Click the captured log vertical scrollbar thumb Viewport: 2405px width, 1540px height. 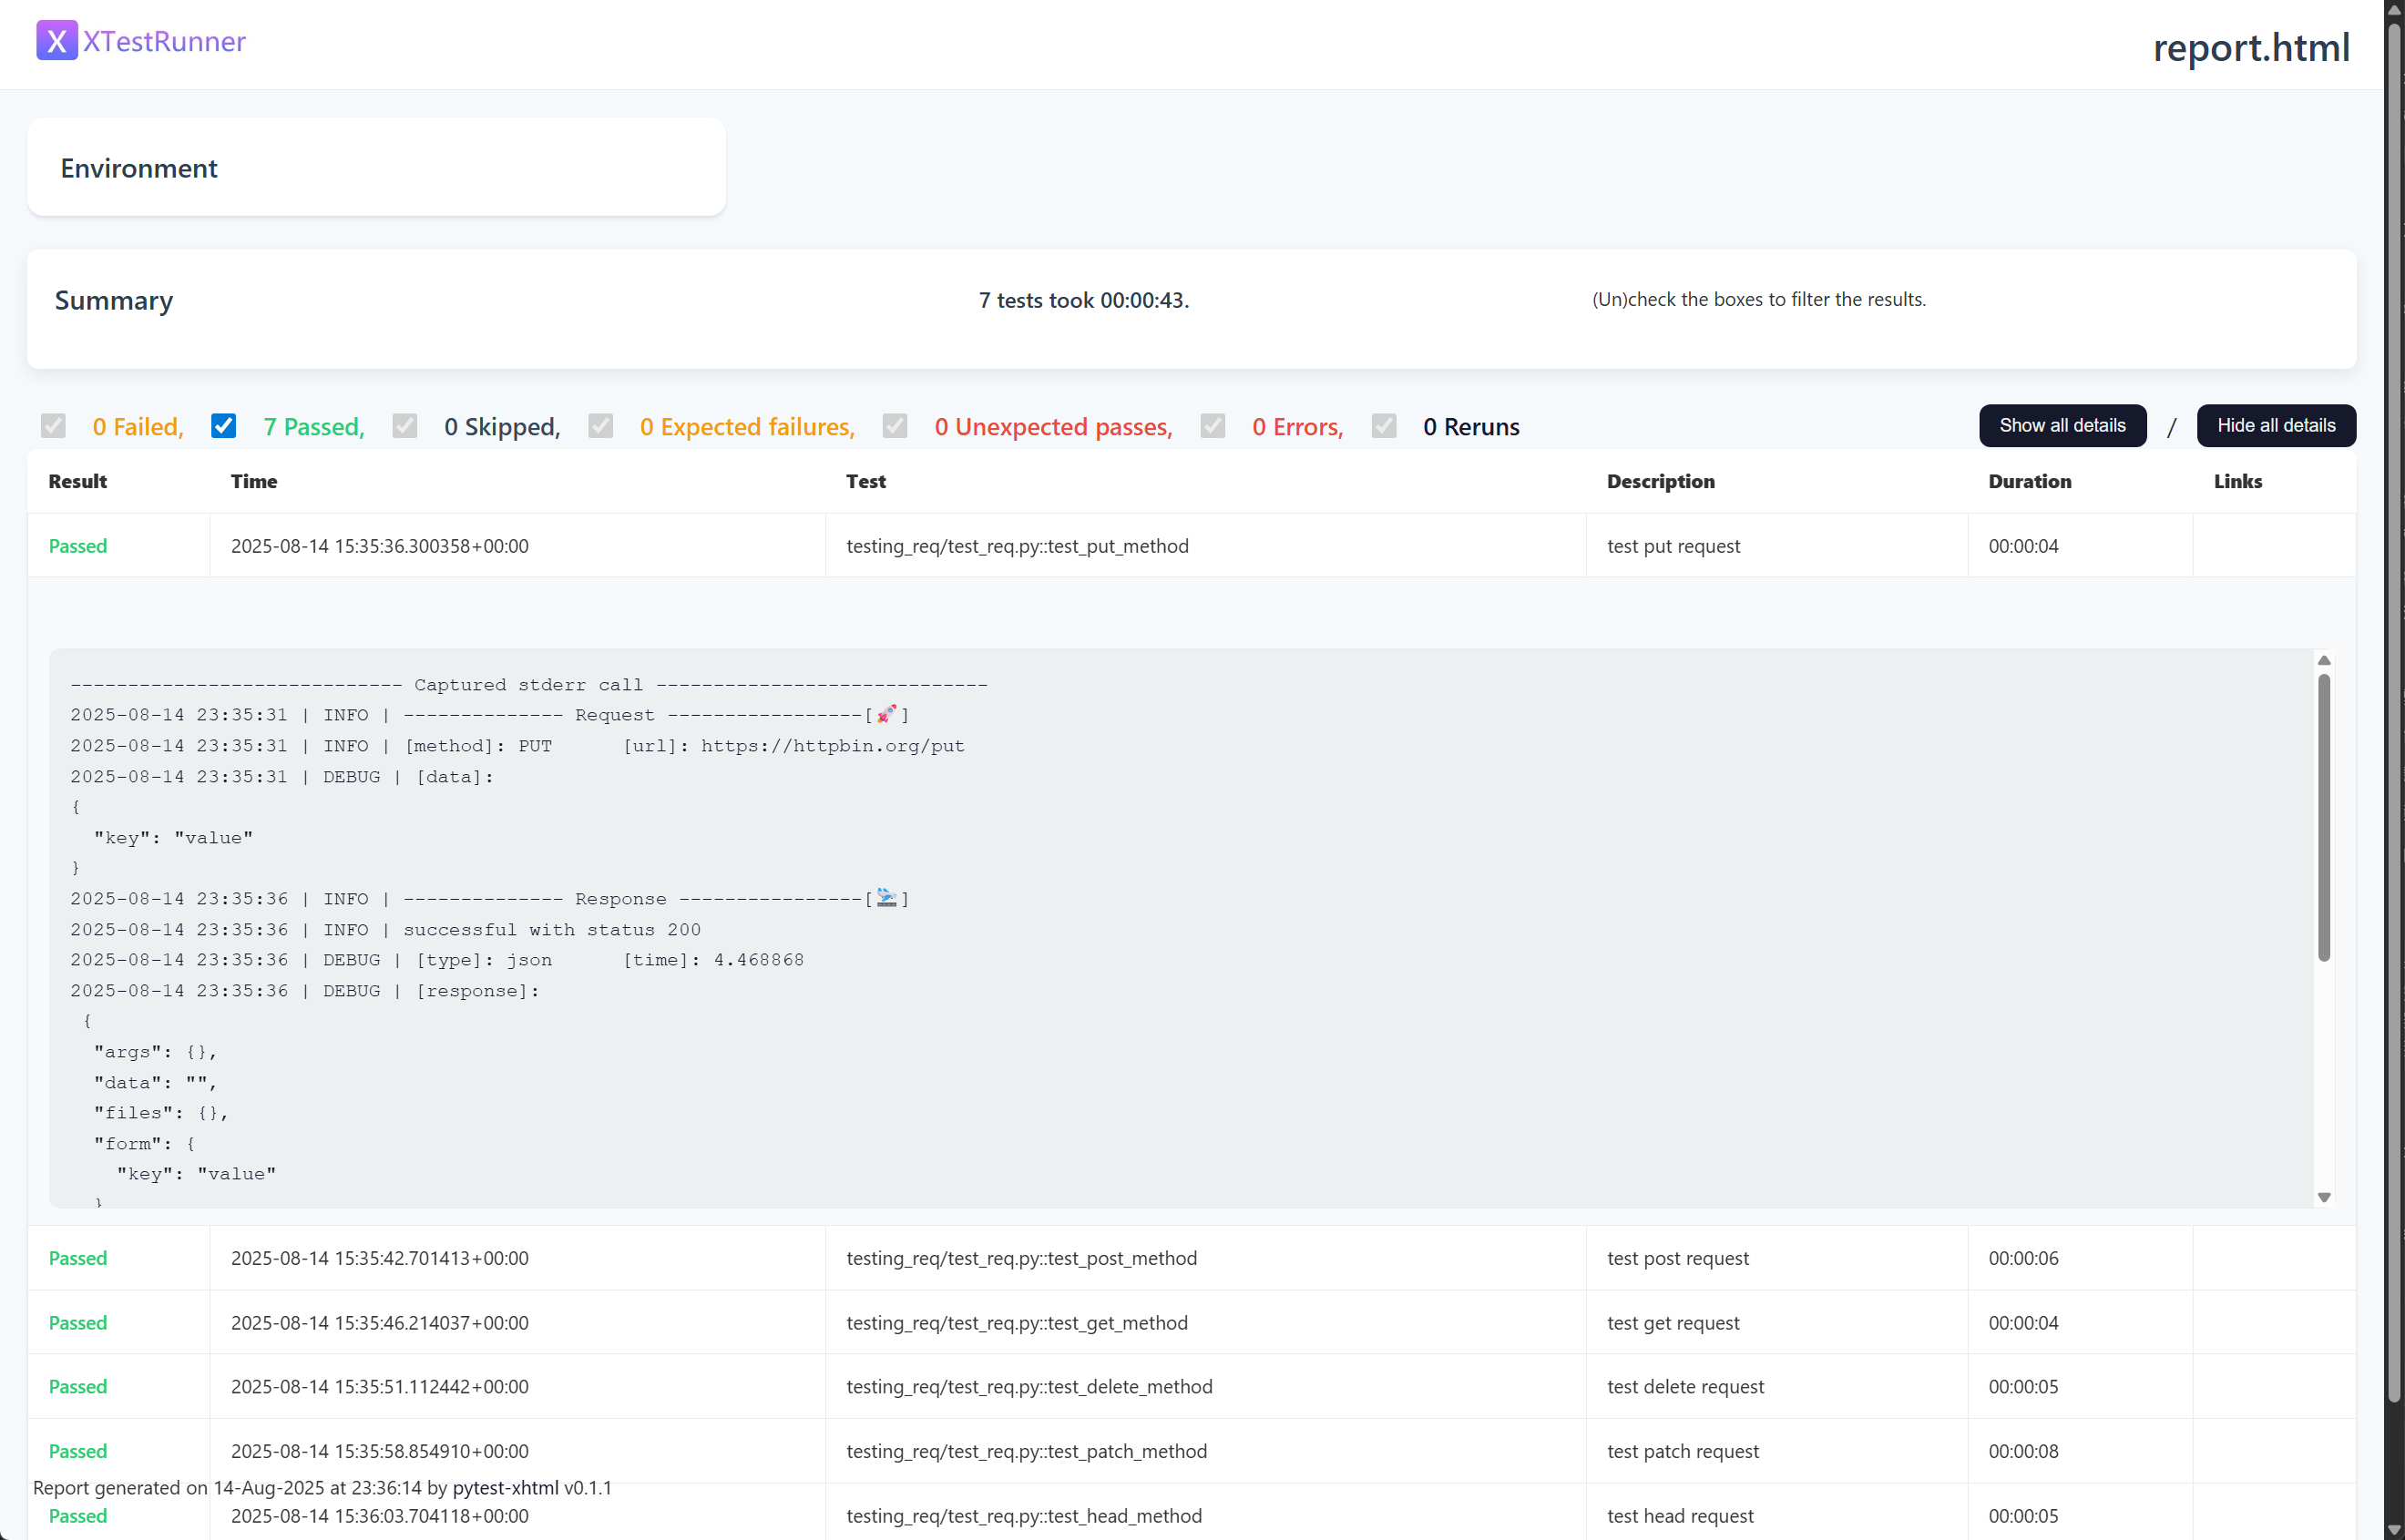2323,816
